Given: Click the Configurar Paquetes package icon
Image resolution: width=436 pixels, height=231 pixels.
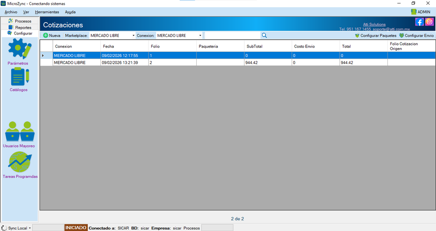Looking at the screenshot, I should click(x=357, y=35).
